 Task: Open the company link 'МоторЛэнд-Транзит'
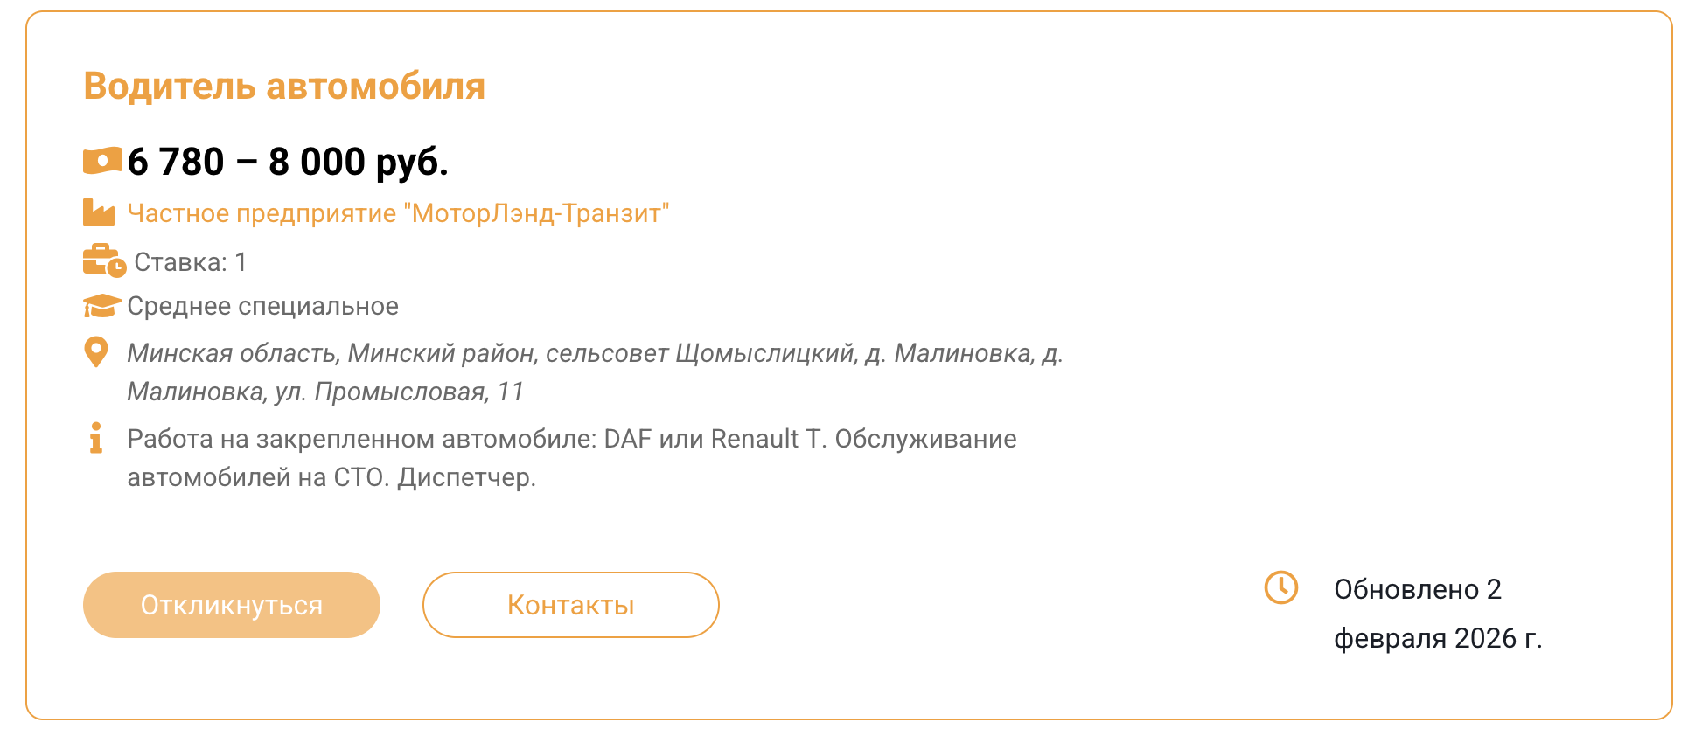pos(398,213)
